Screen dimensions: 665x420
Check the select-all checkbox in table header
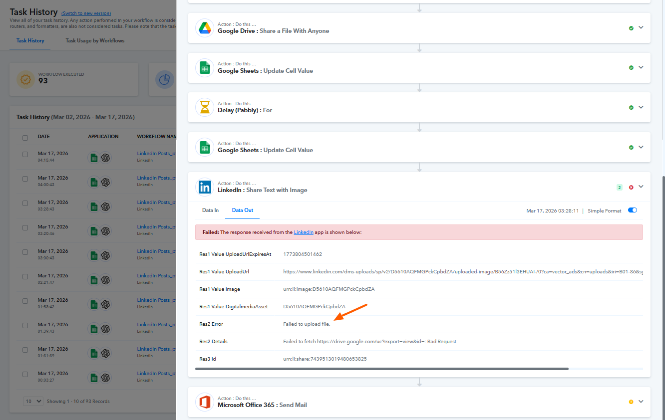(x=25, y=137)
